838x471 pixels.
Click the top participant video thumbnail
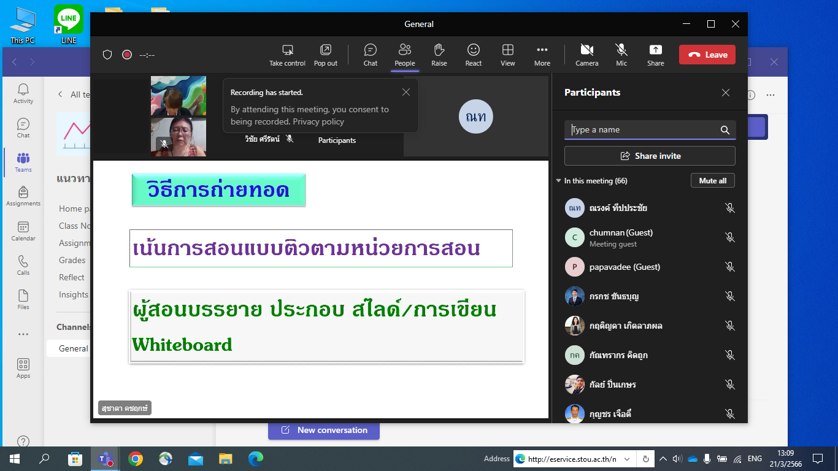[x=179, y=96]
